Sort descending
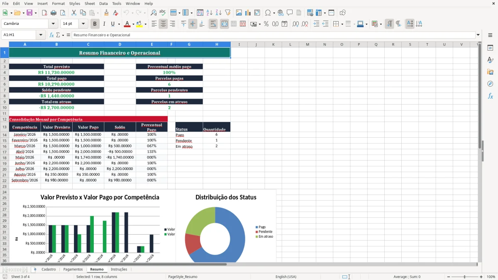498x280 pixels. tap(218, 13)
